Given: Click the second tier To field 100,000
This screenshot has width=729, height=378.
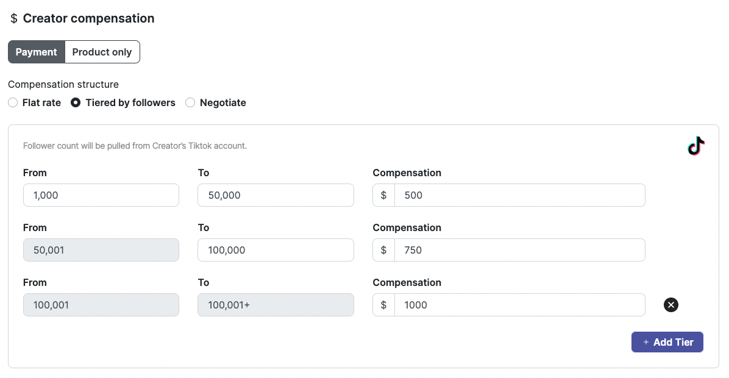Looking at the screenshot, I should pyautogui.click(x=276, y=250).
